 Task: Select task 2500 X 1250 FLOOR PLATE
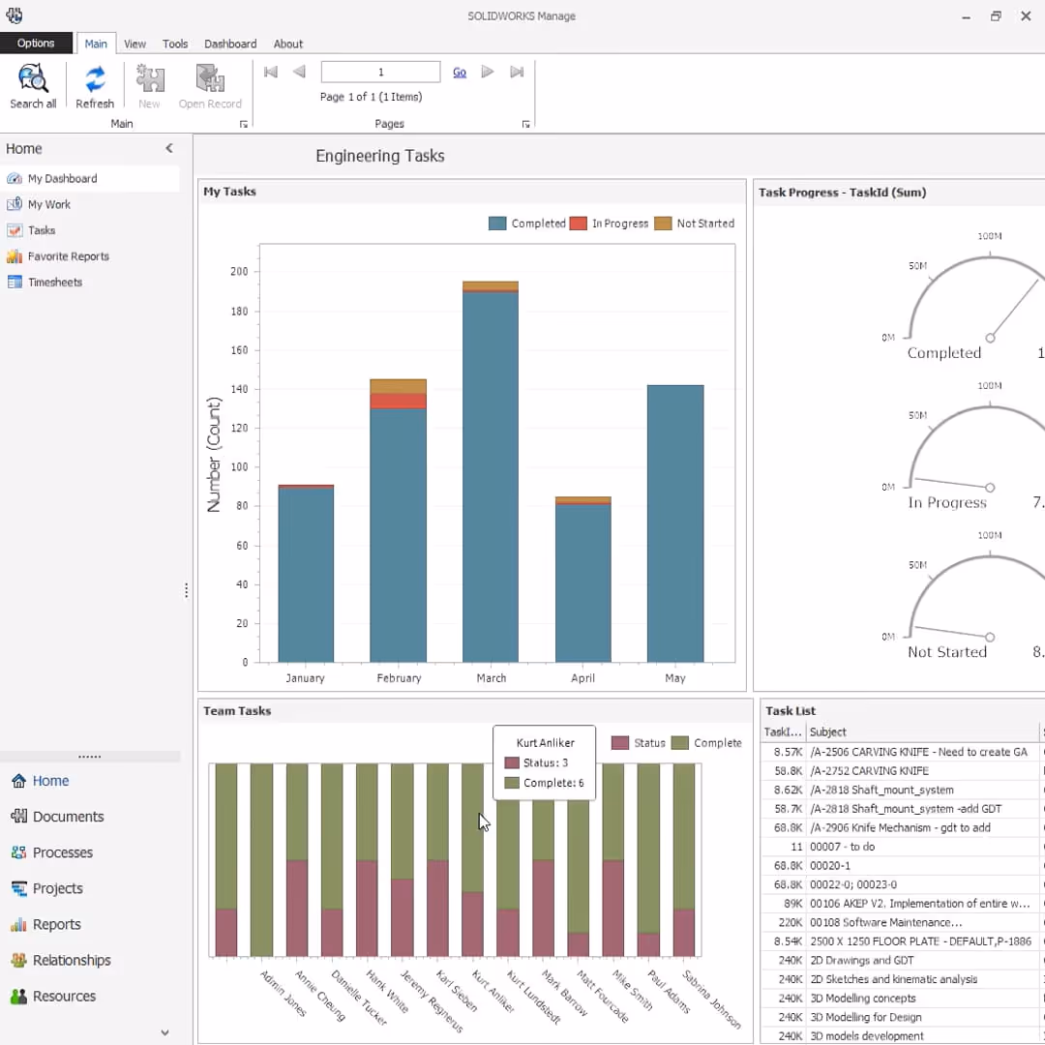(x=903, y=941)
